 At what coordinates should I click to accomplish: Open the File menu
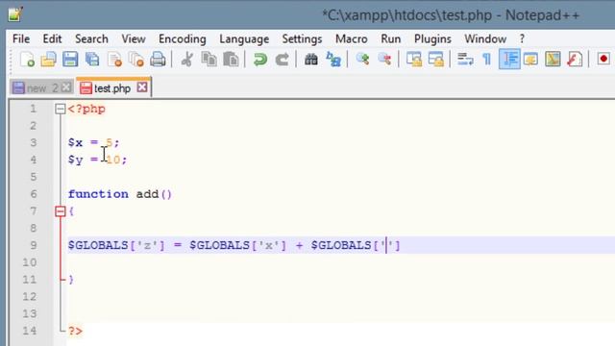21,38
